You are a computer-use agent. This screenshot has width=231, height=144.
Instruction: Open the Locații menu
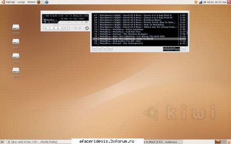coord(21,2)
